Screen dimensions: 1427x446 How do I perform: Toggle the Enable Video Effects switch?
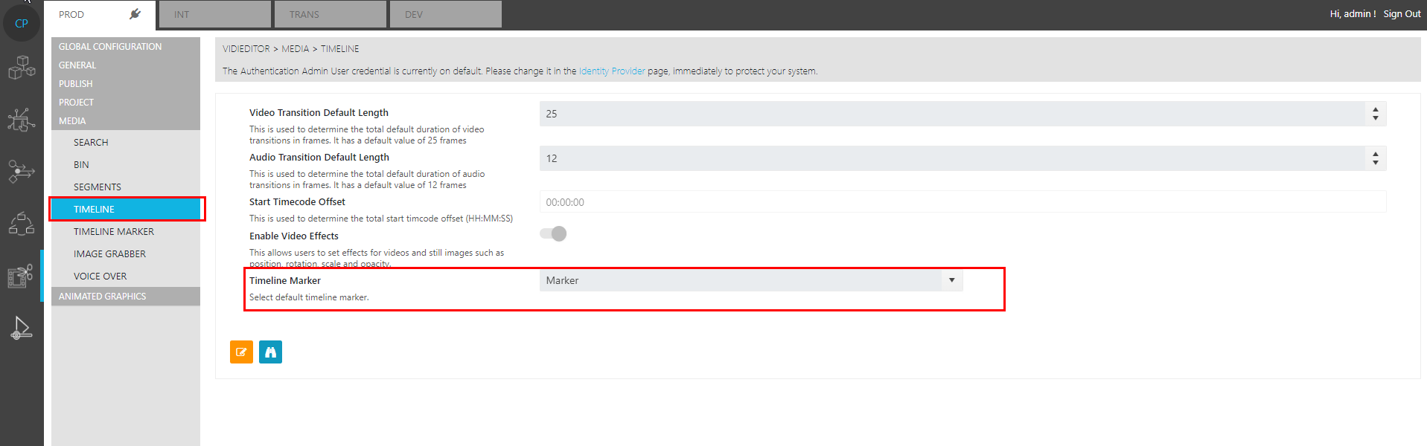[x=553, y=234]
